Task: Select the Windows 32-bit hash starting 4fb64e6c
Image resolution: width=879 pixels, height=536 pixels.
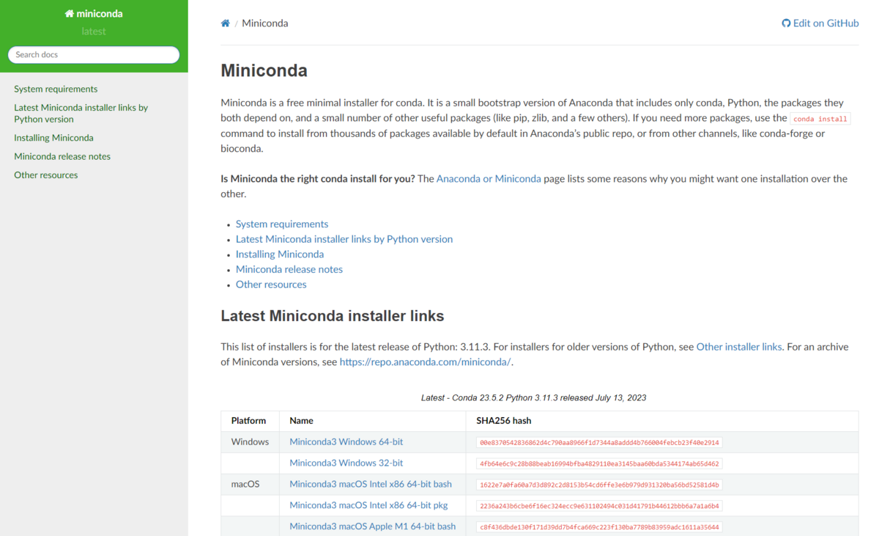Action: tap(600, 464)
